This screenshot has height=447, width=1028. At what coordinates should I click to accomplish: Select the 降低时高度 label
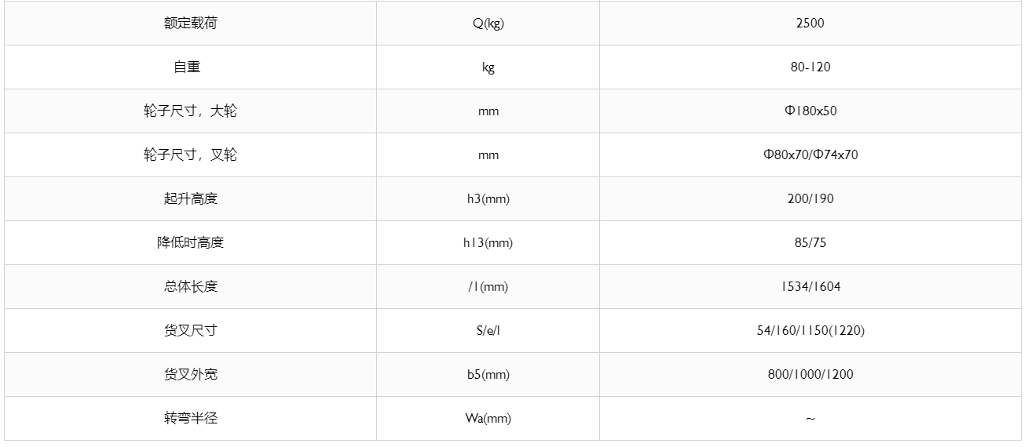[x=190, y=242]
